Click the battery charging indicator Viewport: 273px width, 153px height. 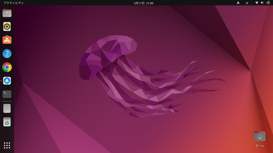point(268,3)
